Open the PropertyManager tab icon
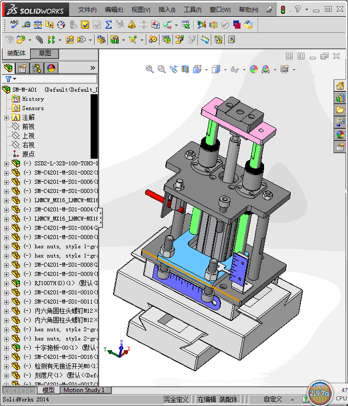The width and height of the screenshot is (348, 406). (x=23, y=68)
